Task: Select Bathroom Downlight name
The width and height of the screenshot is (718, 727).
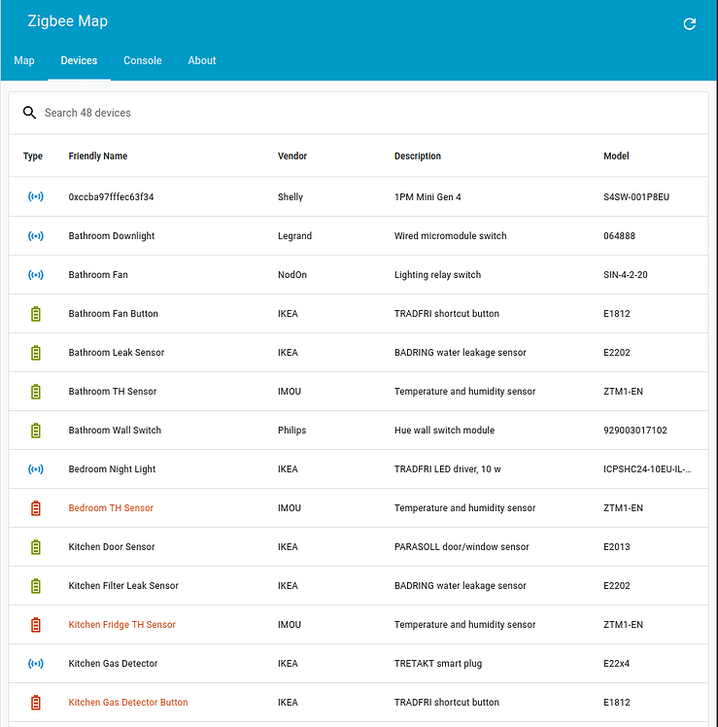Action: click(x=111, y=235)
